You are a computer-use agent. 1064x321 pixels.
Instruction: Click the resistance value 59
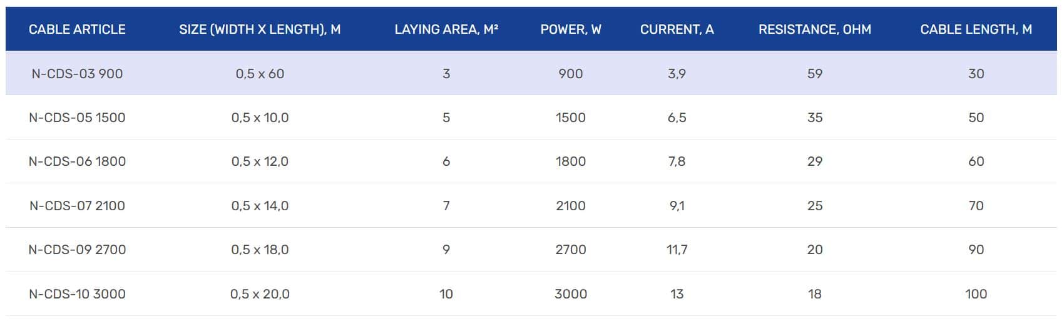point(814,74)
